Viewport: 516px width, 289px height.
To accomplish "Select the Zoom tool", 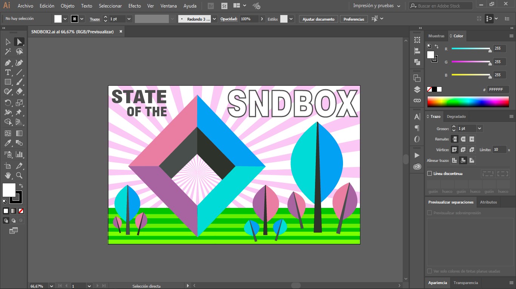I will coord(19,175).
